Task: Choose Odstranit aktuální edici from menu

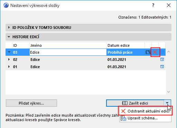Action: tap(145, 111)
